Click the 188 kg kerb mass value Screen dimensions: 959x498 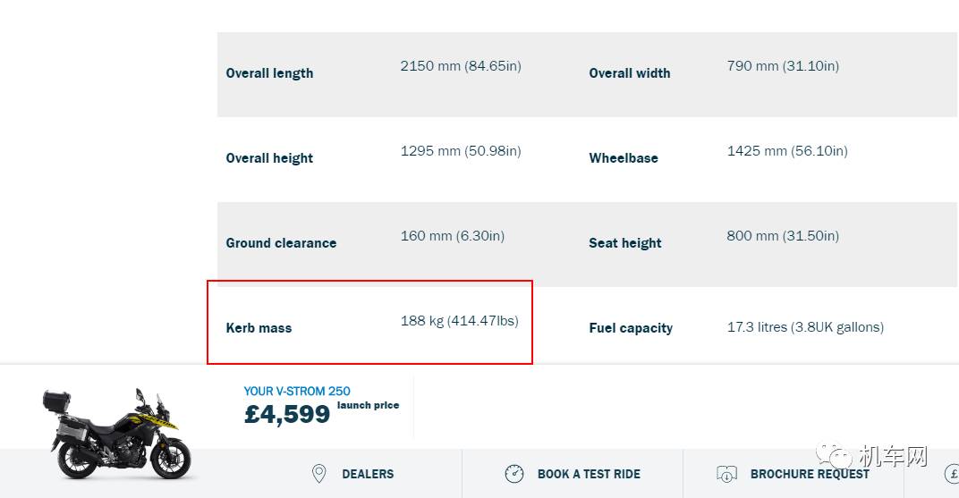coord(459,321)
